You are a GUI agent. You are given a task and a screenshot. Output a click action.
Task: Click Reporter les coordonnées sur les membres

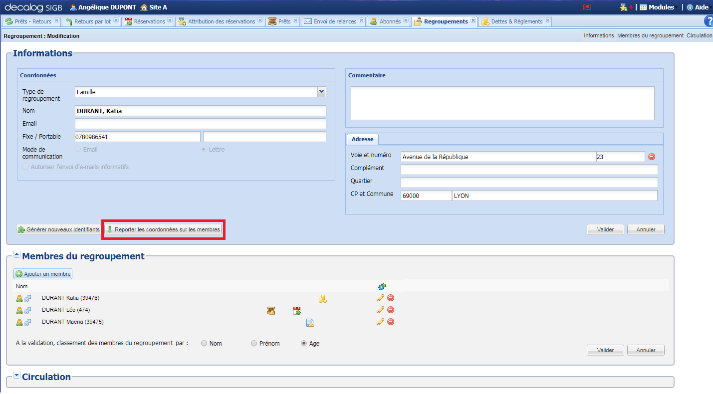[x=163, y=230]
